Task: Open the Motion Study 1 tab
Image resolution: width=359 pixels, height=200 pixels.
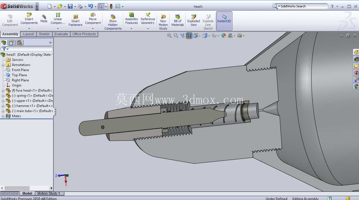Action: pos(49,193)
